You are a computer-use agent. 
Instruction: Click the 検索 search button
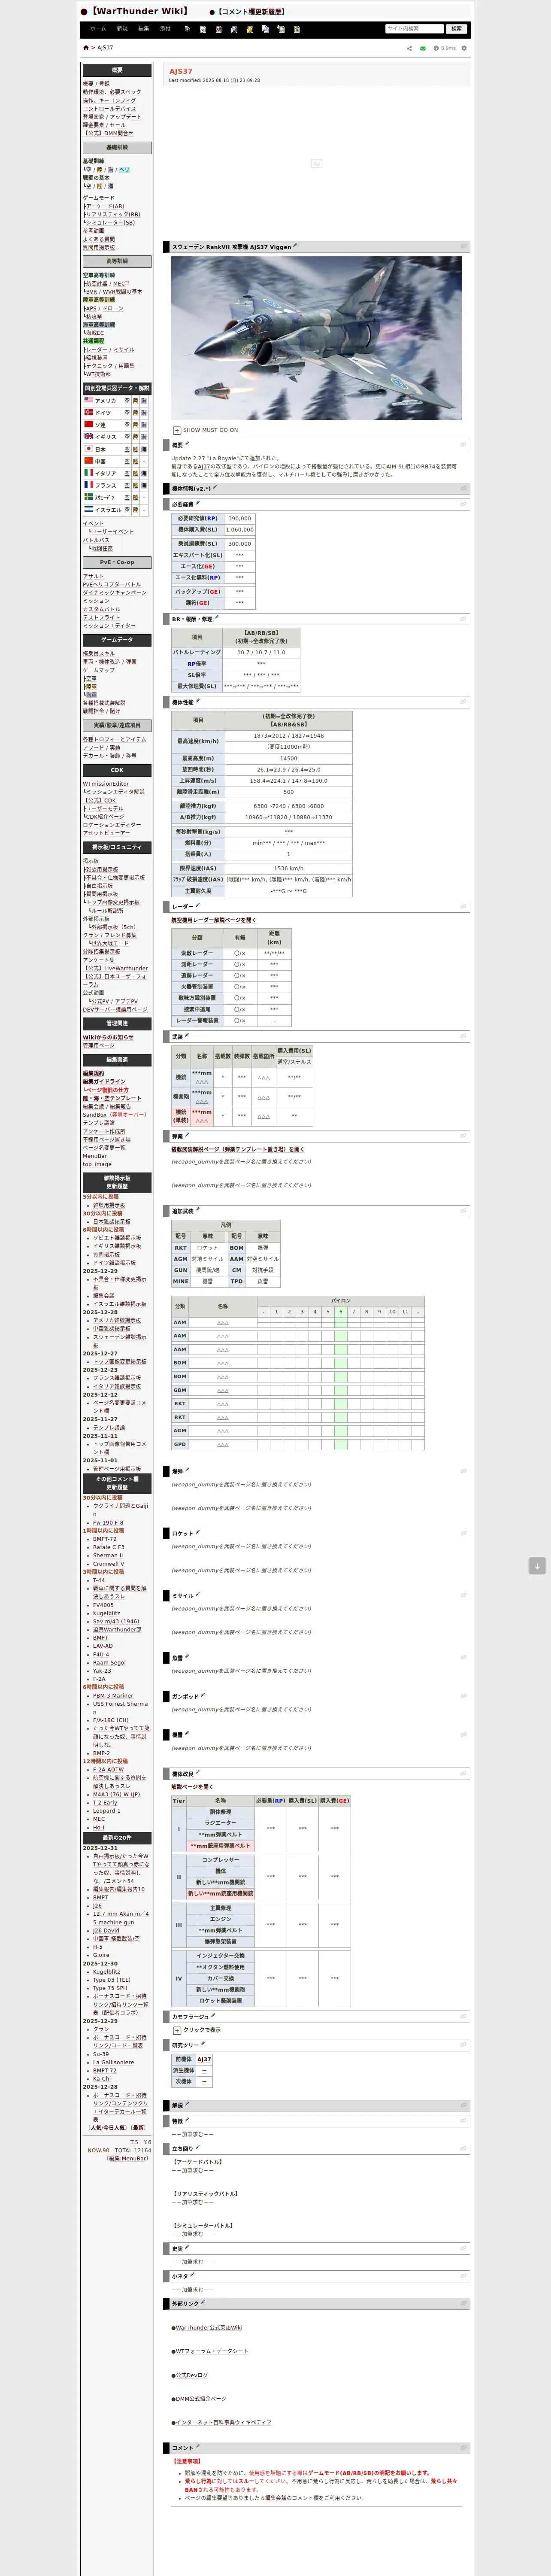pyautogui.click(x=456, y=29)
